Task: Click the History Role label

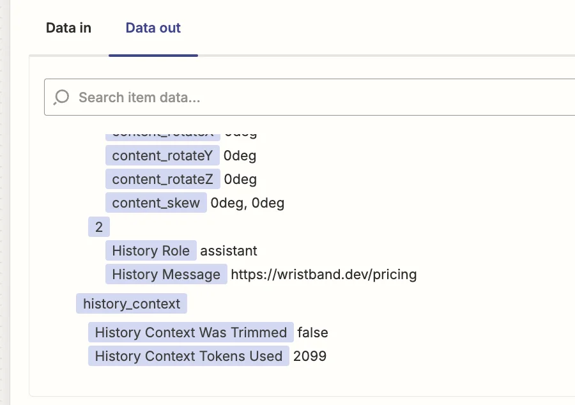Action: click(x=151, y=250)
